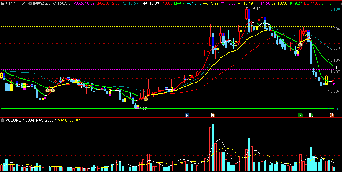Open the 跌 event marker
This screenshot has height=172, width=342.
point(311,115)
